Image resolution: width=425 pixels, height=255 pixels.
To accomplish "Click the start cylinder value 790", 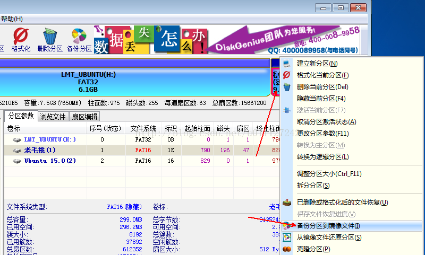I will 205,150.
